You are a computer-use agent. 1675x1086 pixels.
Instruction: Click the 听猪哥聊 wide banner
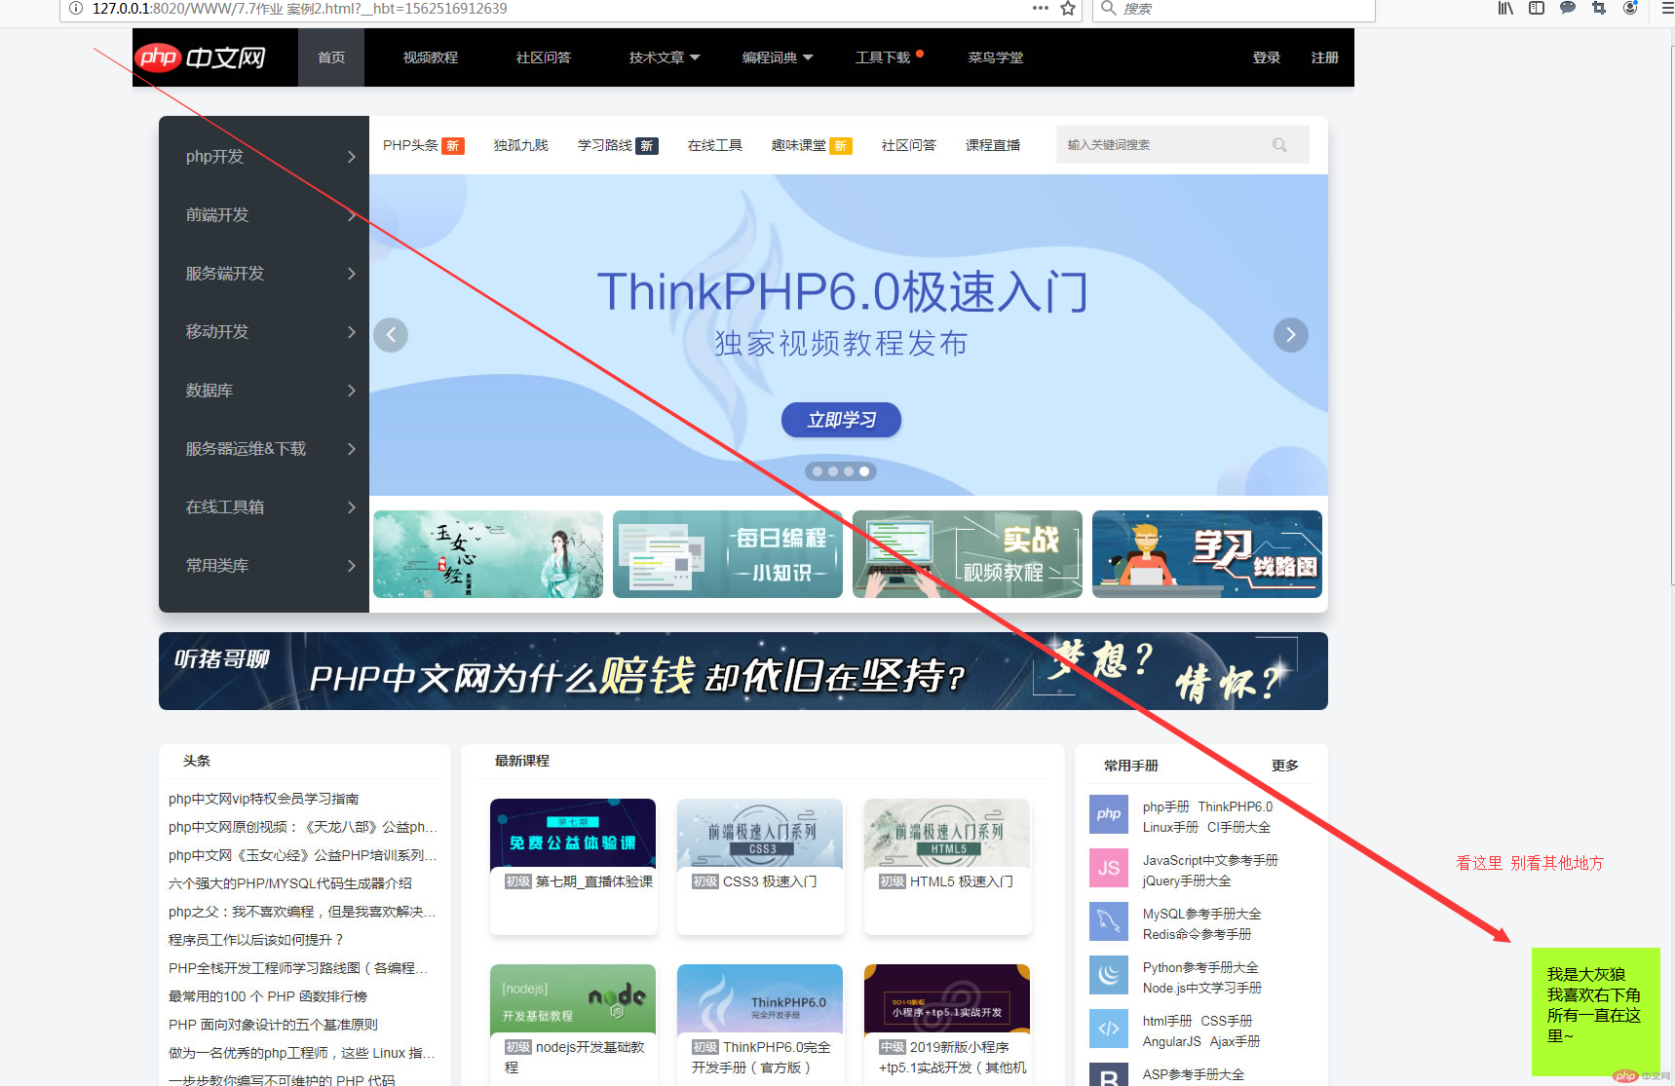click(743, 671)
